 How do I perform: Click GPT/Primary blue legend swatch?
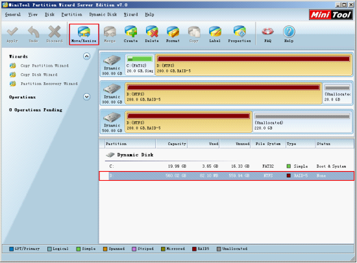[x=11, y=249]
